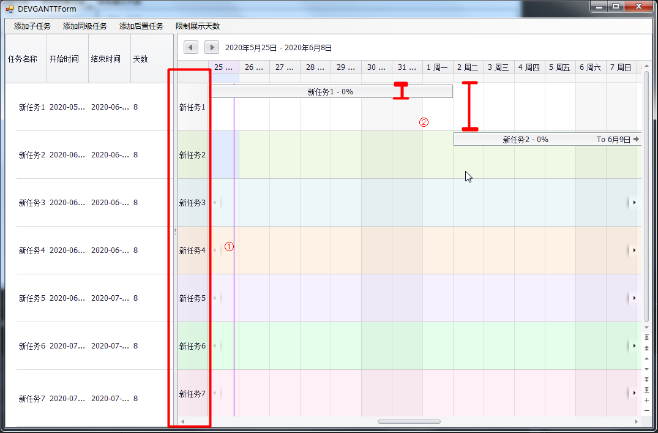658x433 pixels.
Task: Click the resource navigator Previous button
Action: pyautogui.click(x=646, y=359)
